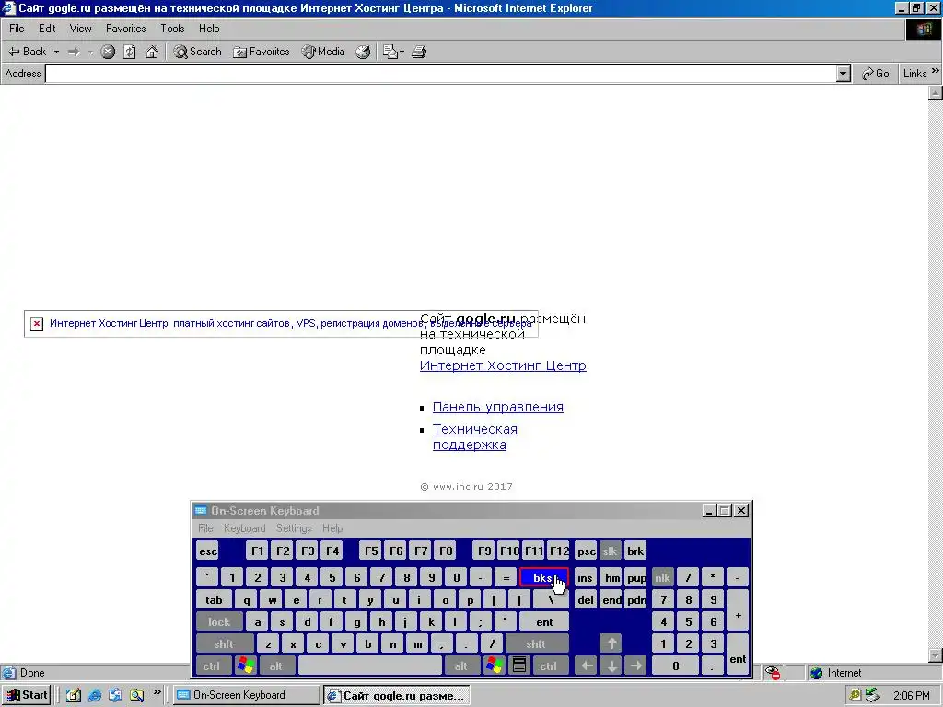The image size is (943, 707).
Task: Expand the quick launch chevron
Action: point(157,692)
